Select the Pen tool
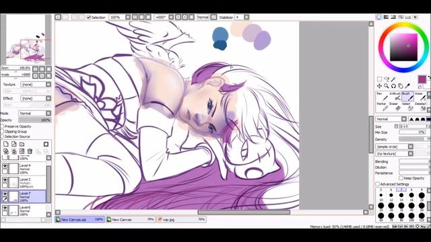 click(382, 97)
